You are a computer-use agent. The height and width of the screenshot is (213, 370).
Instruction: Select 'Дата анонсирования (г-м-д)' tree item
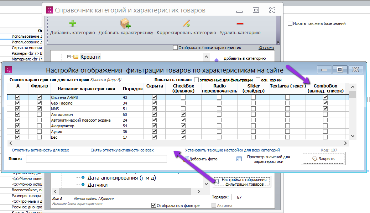(x=122, y=178)
